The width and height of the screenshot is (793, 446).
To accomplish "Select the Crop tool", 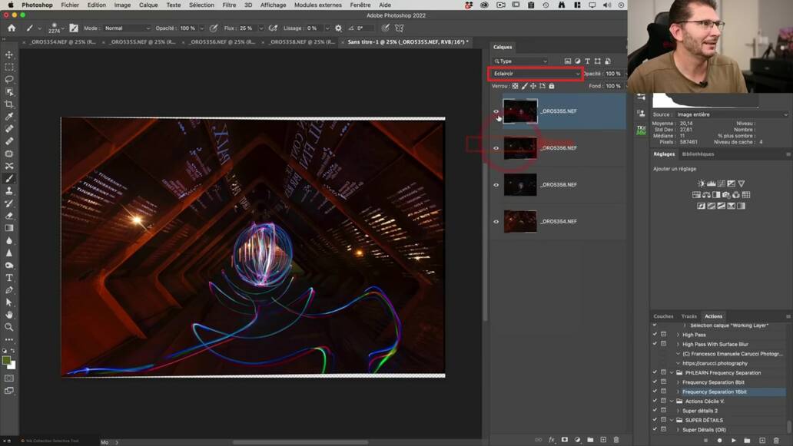I will pyautogui.click(x=10, y=104).
